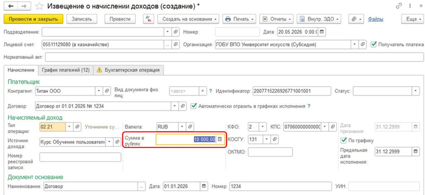
Task: Open Организация record with open icon
Action: (x=362, y=44)
